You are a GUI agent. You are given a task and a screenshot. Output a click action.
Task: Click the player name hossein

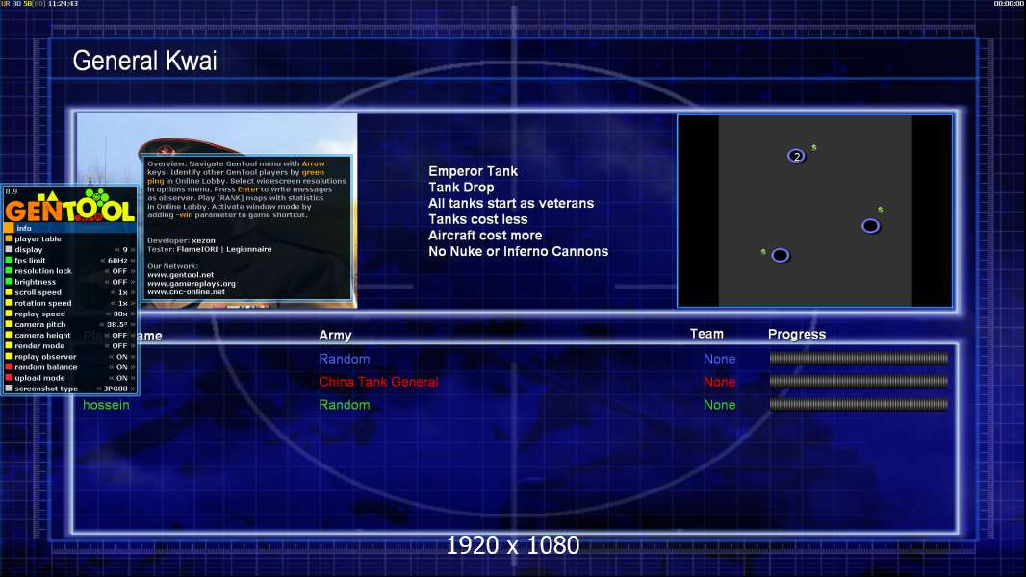tap(106, 405)
